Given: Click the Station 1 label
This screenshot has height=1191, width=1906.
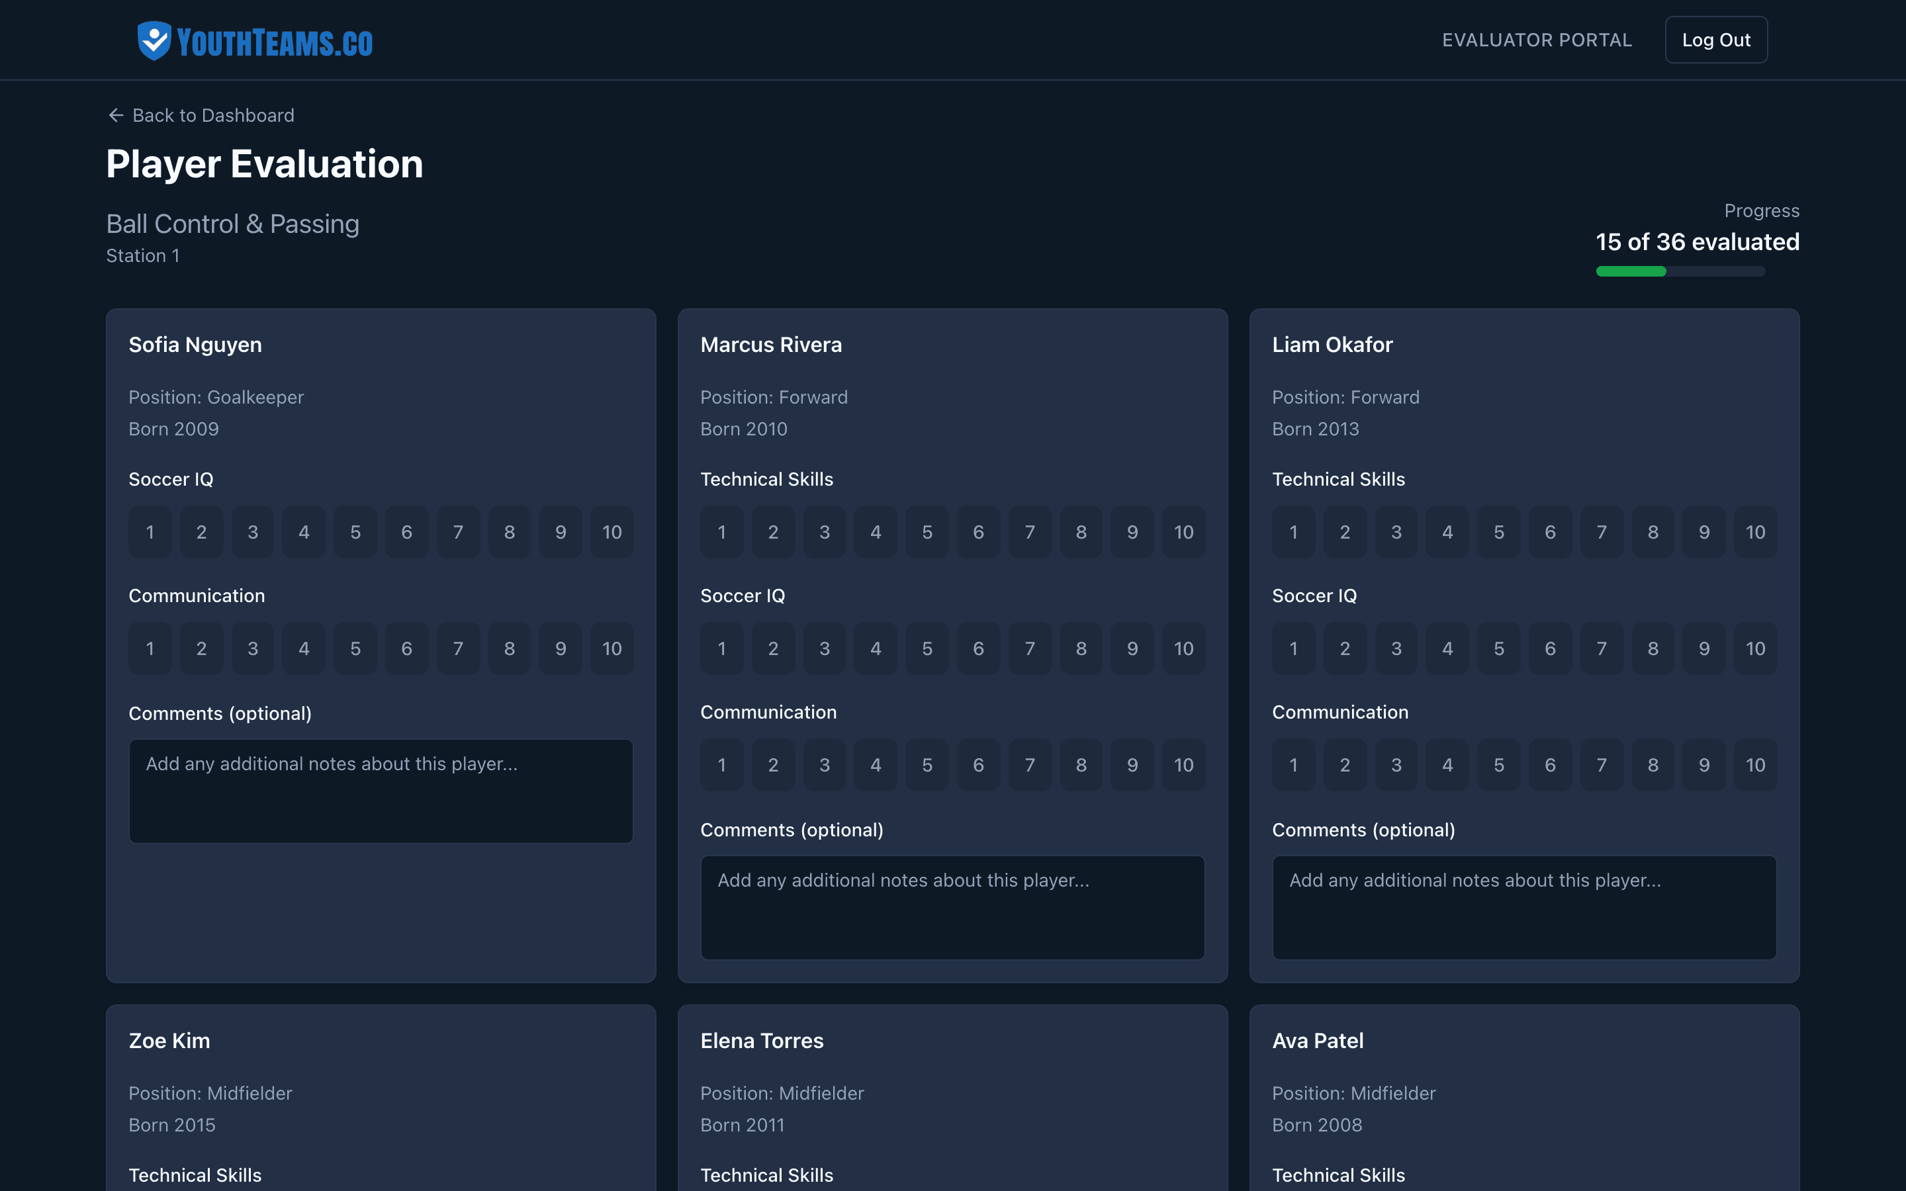Looking at the screenshot, I should pyautogui.click(x=142, y=256).
